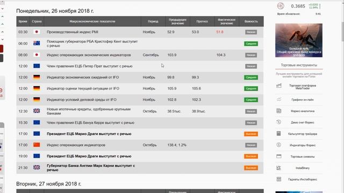Click the contest prize fund banner image

pyautogui.click(x=299, y=40)
